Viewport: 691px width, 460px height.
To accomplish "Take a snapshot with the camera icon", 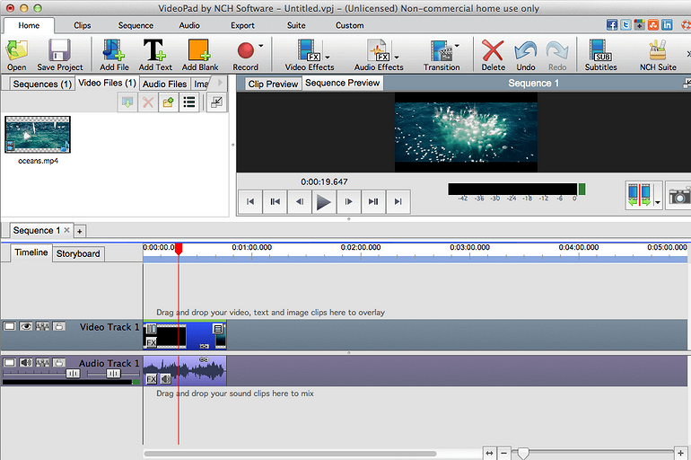I will point(679,196).
